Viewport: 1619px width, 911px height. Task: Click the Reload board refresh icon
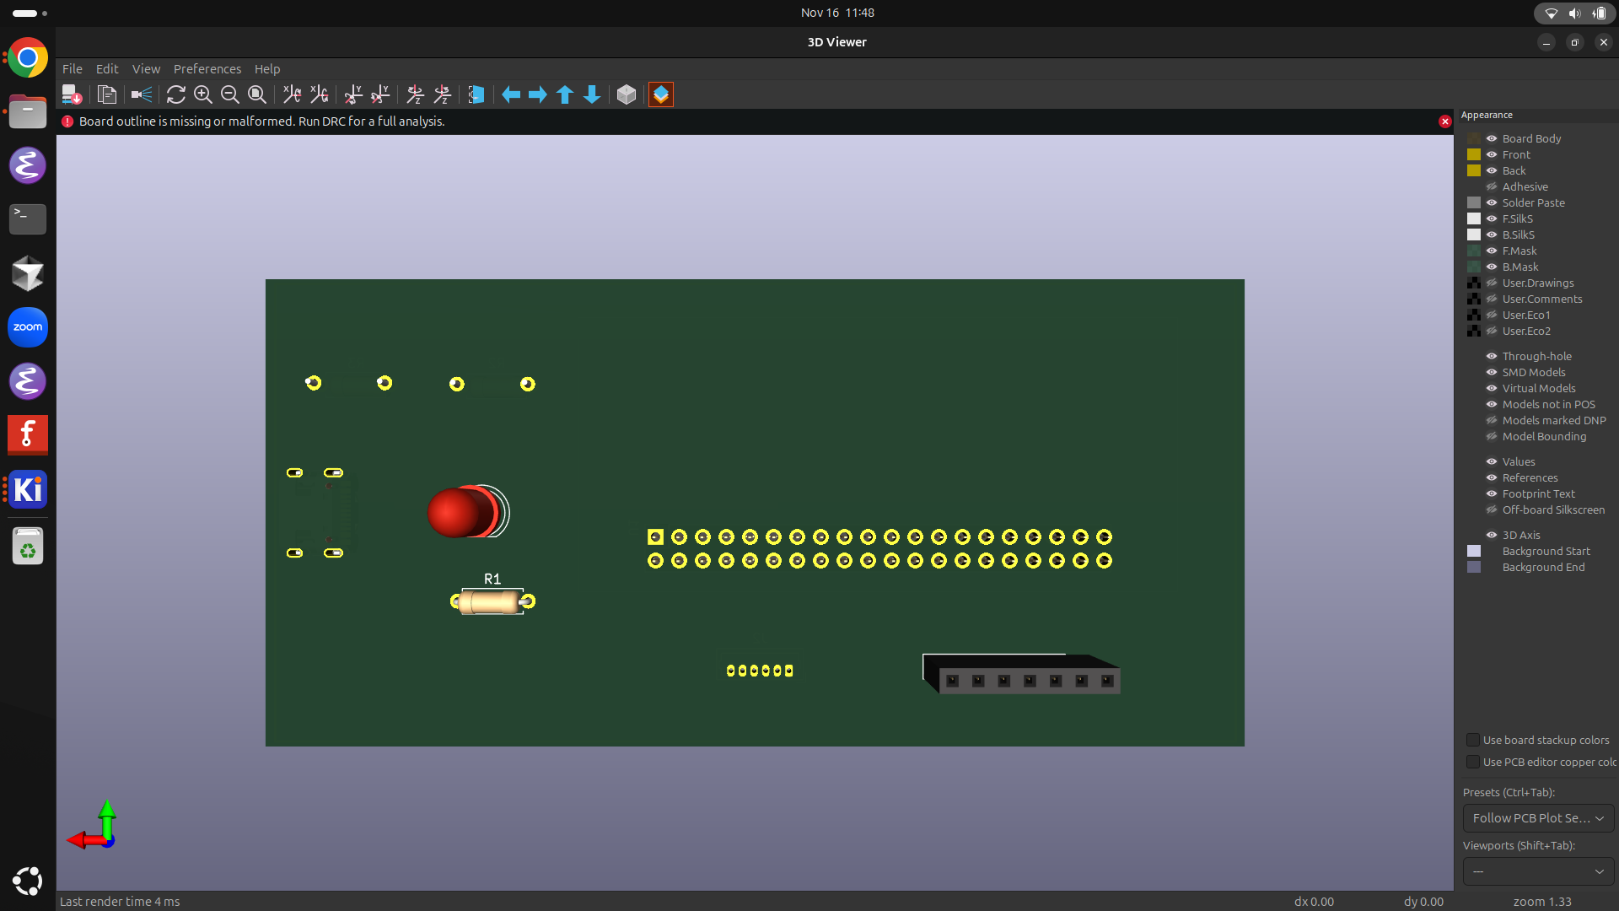(x=175, y=94)
